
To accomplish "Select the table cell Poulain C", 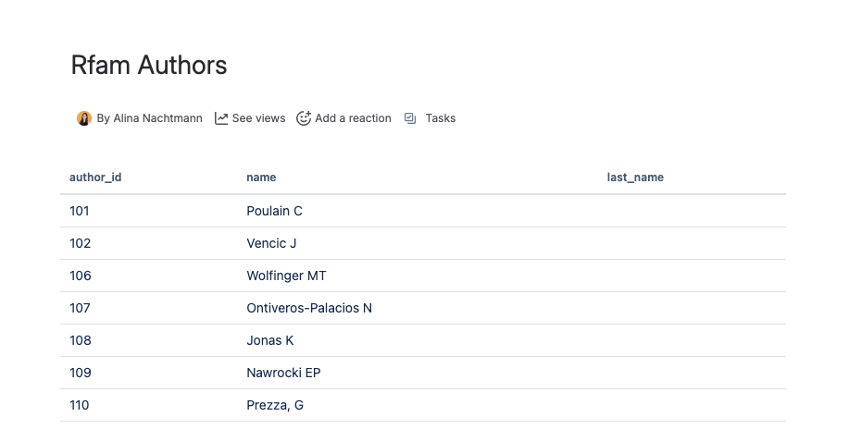I will tap(274, 211).
